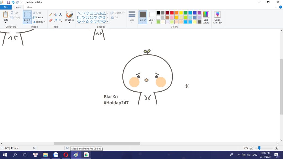Viewport: 283px width, 159px height.
Task: Choose the Five-point star shape
Action: 87,22
